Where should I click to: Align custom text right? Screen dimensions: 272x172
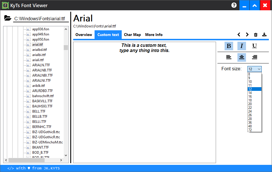pyautogui.click(x=255, y=57)
